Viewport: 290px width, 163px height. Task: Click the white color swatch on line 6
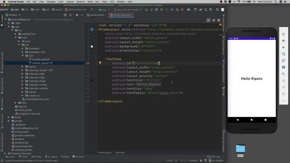pos(92,46)
